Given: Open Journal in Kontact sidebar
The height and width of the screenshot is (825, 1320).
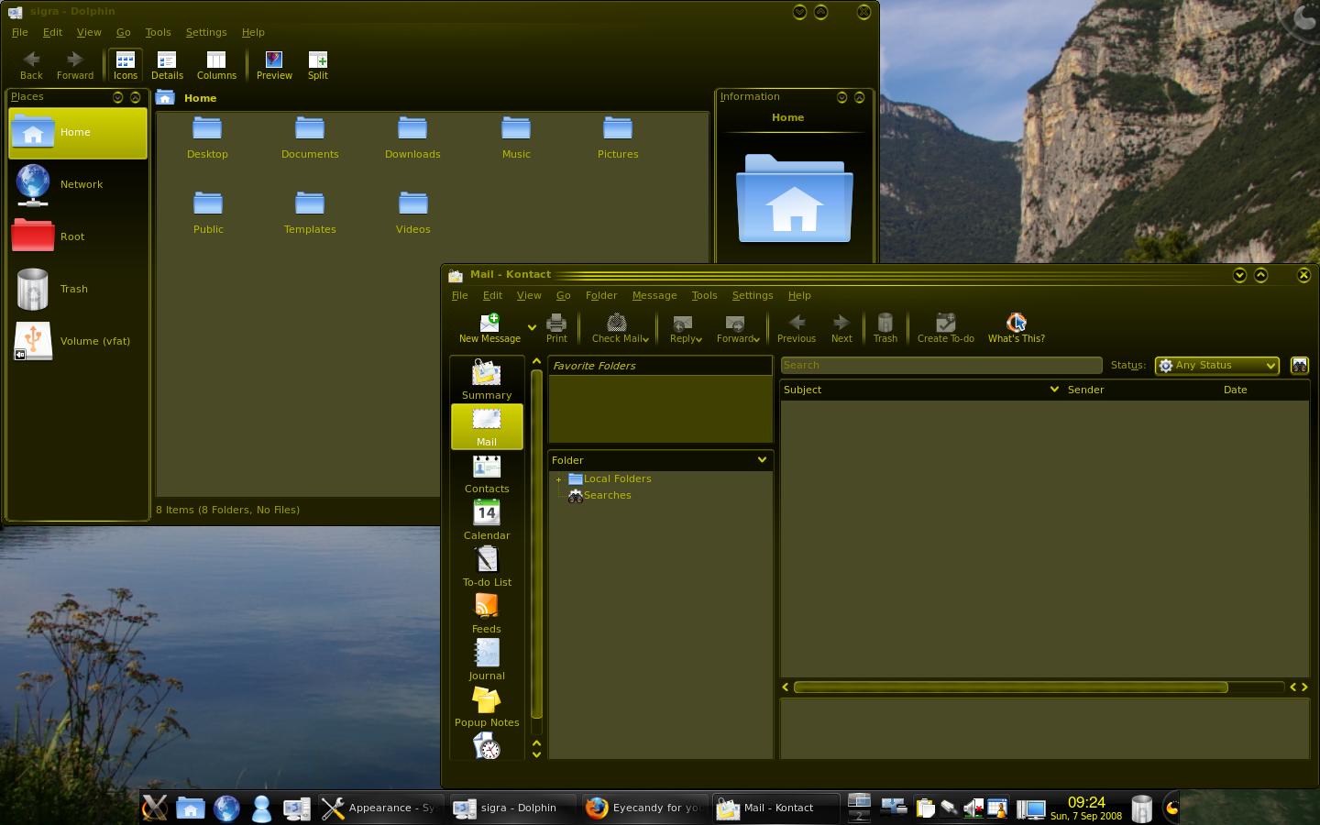Looking at the screenshot, I should point(487,660).
